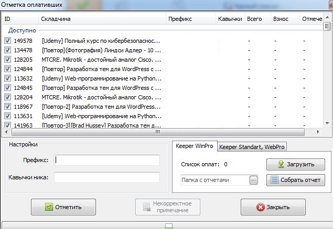Screen dimensions: 333x229
Task: Uncheck the checkbox for row 118967
Action: tap(7, 106)
